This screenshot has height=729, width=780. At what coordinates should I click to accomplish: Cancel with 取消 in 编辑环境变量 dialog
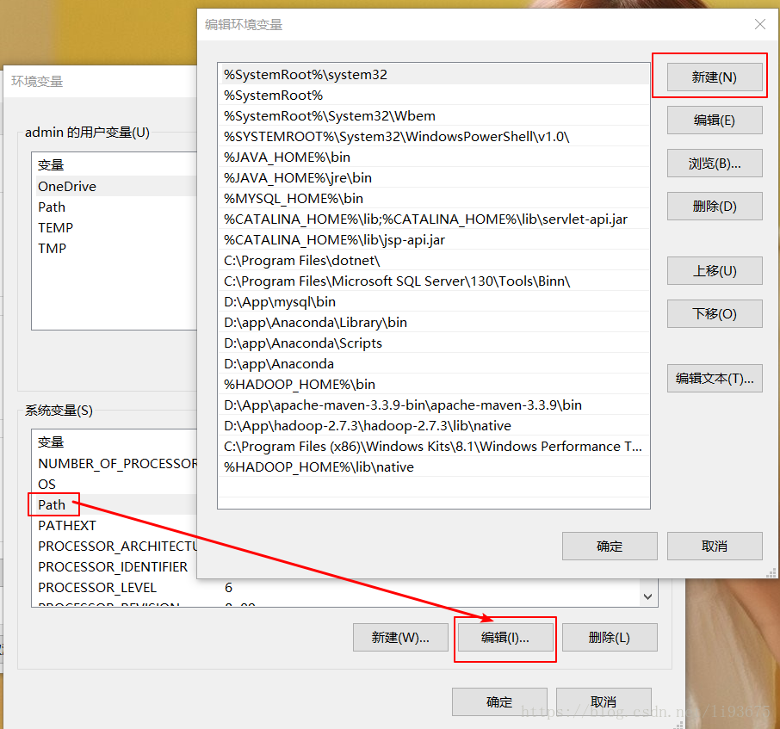[715, 546]
